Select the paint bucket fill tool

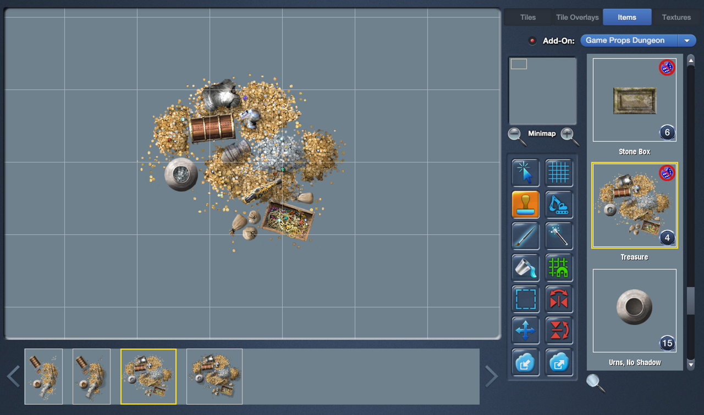click(525, 267)
